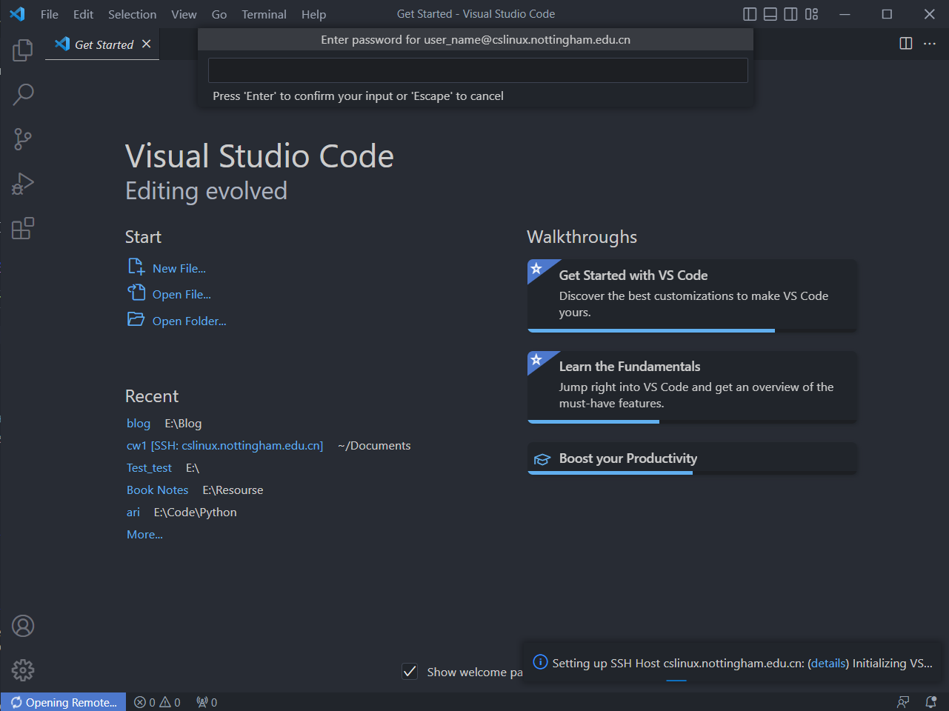Toggle primary side bar layout icon
Screen dimensions: 949x711
coord(750,14)
